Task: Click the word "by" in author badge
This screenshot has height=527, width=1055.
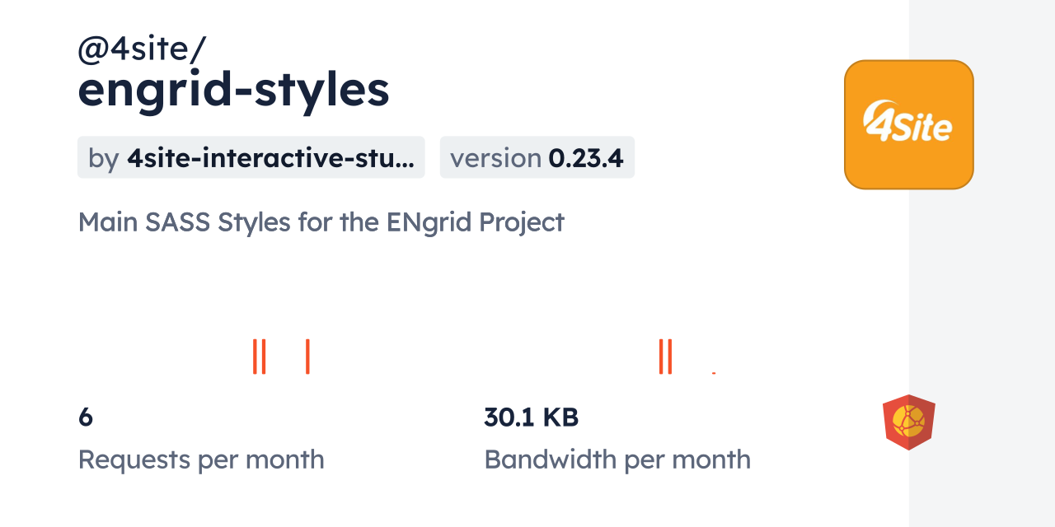Action: [x=103, y=158]
